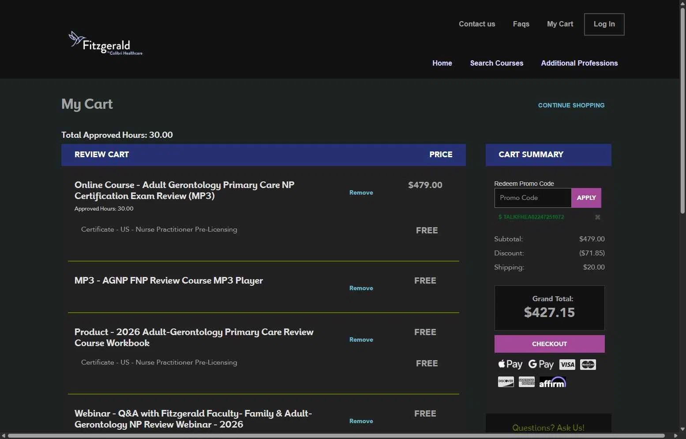Click the Subtotal $479.00 value in Cart Summary
686x439 pixels.
click(x=592, y=239)
